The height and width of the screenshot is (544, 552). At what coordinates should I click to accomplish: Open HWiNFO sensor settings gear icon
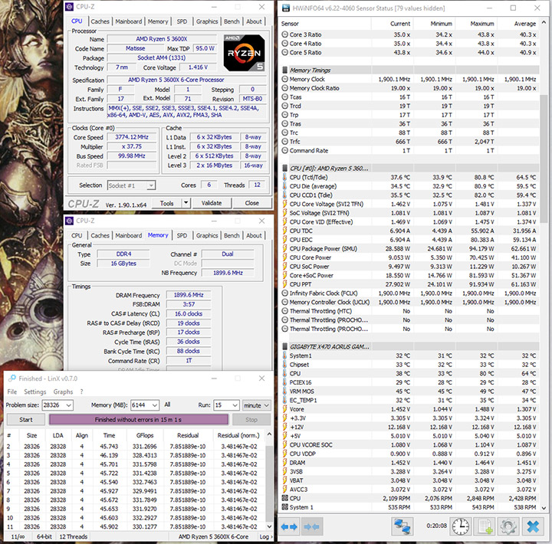[509, 527]
